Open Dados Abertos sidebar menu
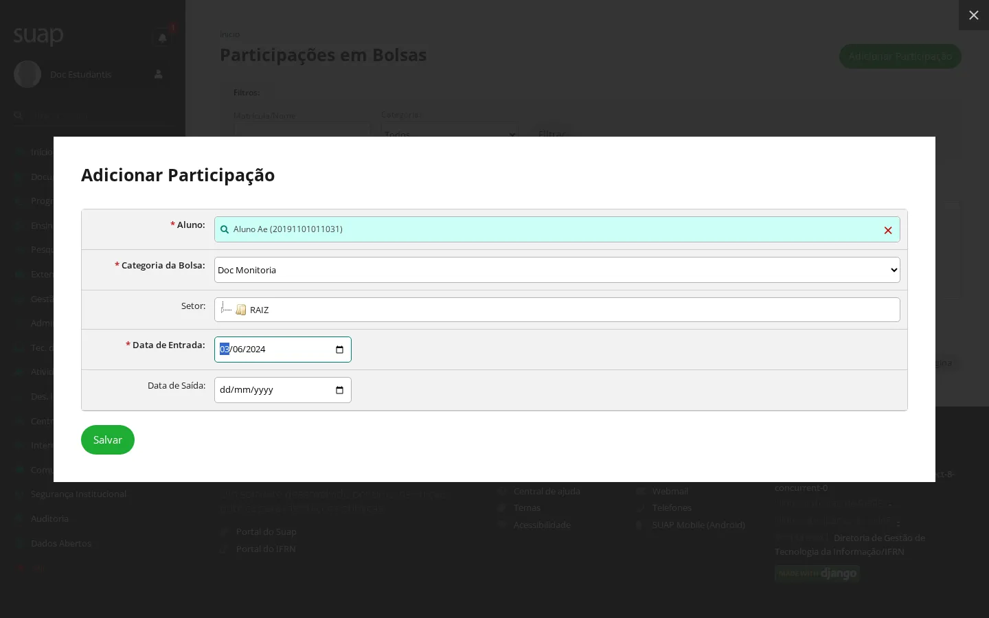989x618 pixels. click(60, 543)
